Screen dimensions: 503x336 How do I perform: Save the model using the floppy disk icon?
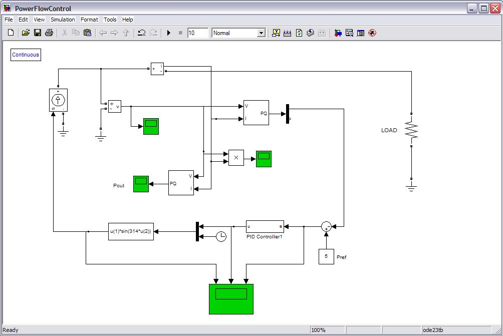pos(38,33)
